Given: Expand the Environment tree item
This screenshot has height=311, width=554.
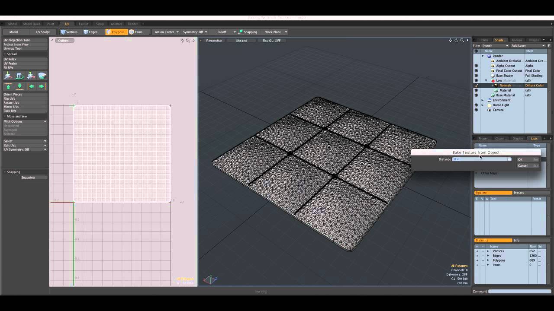Looking at the screenshot, I should (483, 100).
